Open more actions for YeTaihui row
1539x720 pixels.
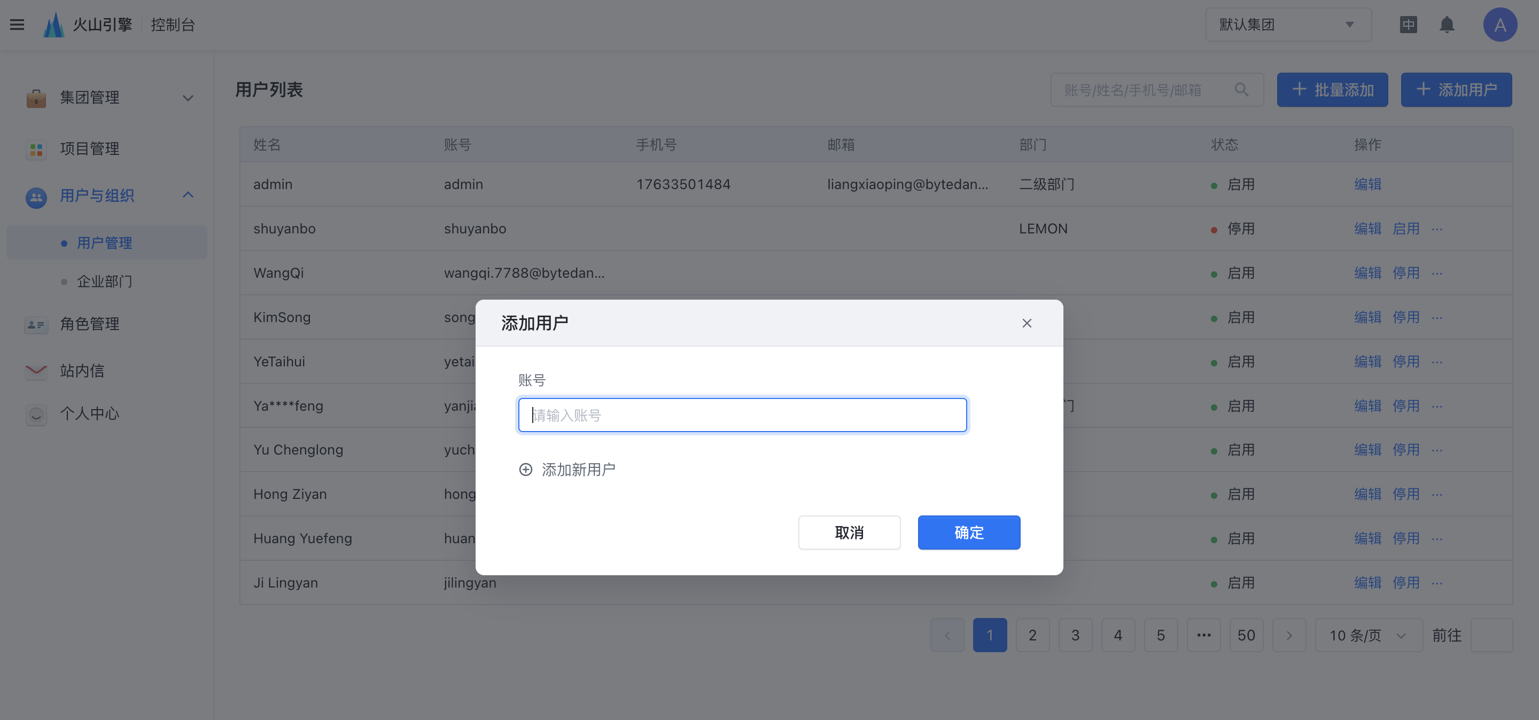click(1437, 362)
